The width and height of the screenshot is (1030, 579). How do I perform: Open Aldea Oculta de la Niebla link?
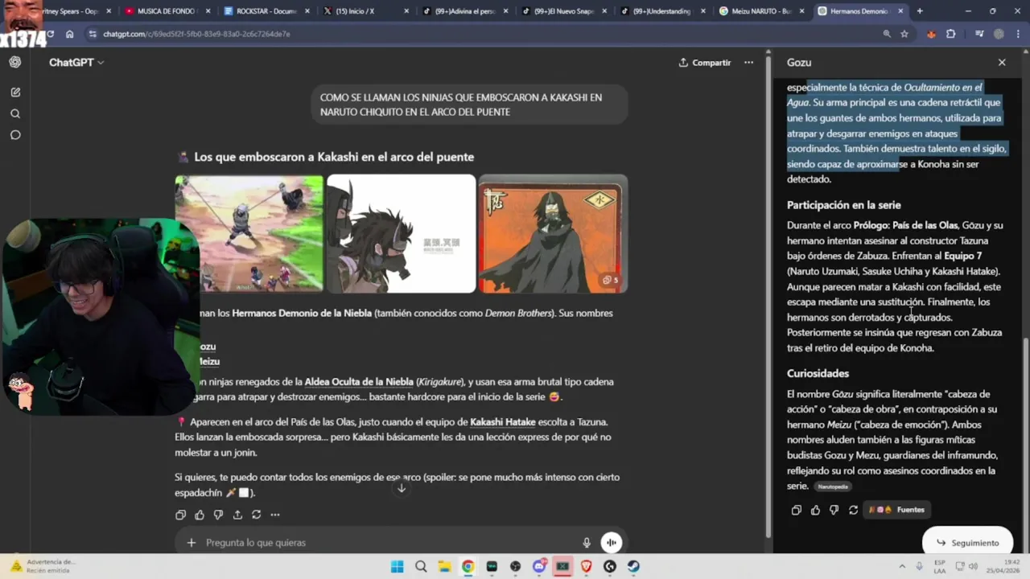(x=359, y=382)
